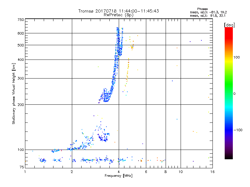Viewport: 250px width, 187px height.
Task: Click the x-axis tick label '6'
Action: pos(146,172)
